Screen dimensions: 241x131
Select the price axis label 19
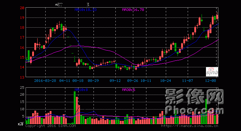tap(22, 17)
